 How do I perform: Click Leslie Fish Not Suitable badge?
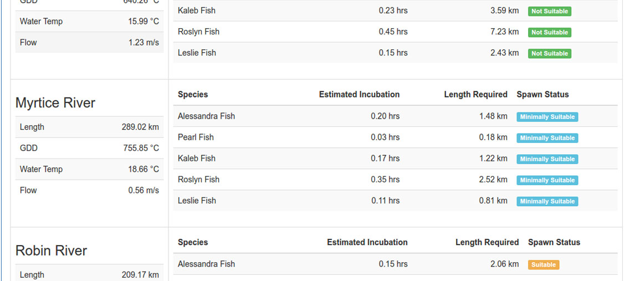click(550, 53)
